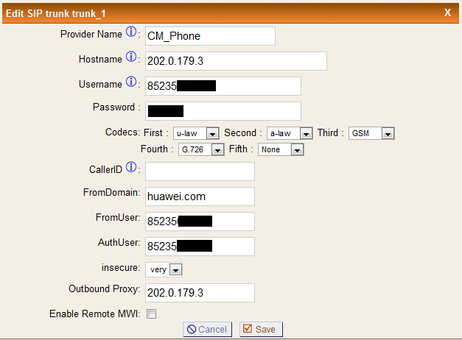462x340 pixels.
Task: Click the Hostname info icon
Action: [131, 57]
